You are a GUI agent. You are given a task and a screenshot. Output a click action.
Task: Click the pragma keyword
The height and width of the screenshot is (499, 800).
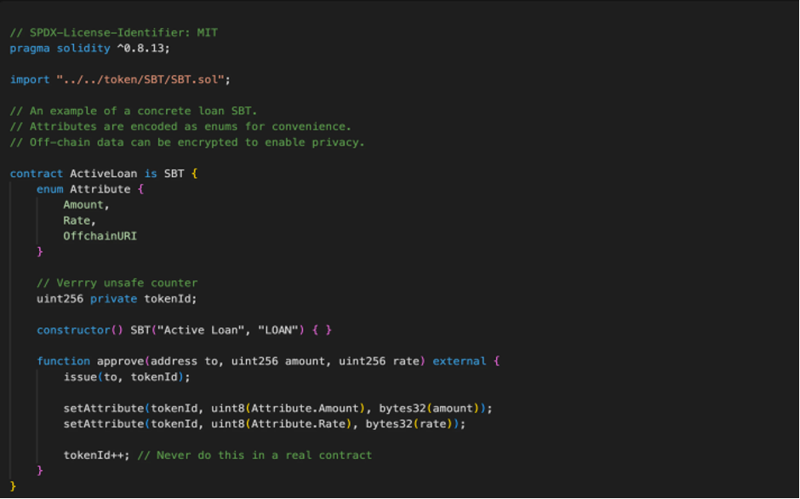pos(30,49)
